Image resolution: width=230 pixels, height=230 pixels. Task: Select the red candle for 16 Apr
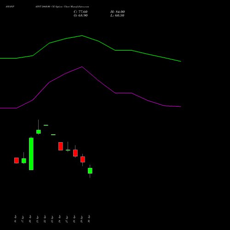(x=17, y=161)
